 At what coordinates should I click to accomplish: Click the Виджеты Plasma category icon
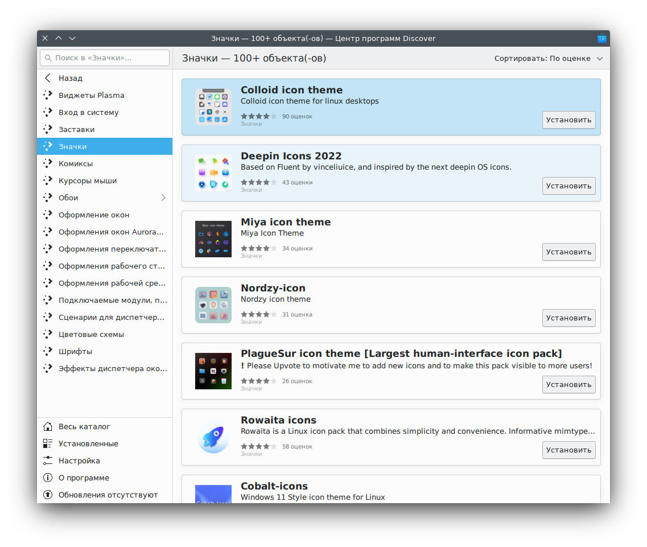pyautogui.click(x=48, y=95)
